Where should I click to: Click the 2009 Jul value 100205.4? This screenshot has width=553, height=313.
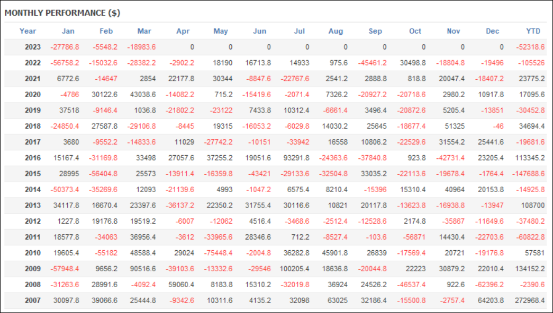[294, 268]
